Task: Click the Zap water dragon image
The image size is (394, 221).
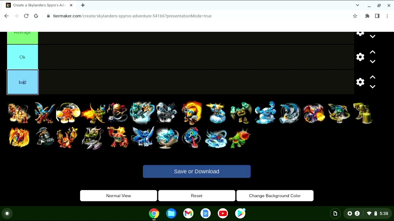Action: point(216,138)
